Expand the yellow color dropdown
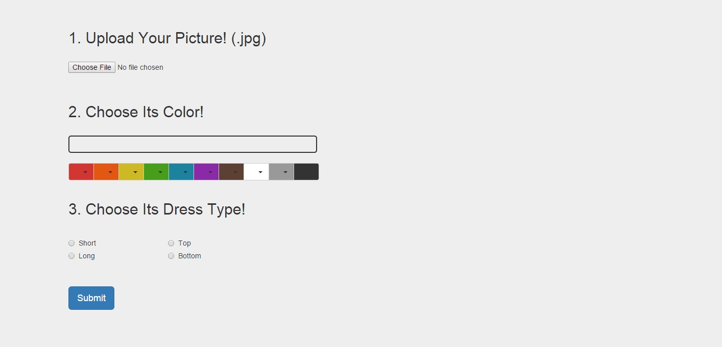 coord(131,172)
